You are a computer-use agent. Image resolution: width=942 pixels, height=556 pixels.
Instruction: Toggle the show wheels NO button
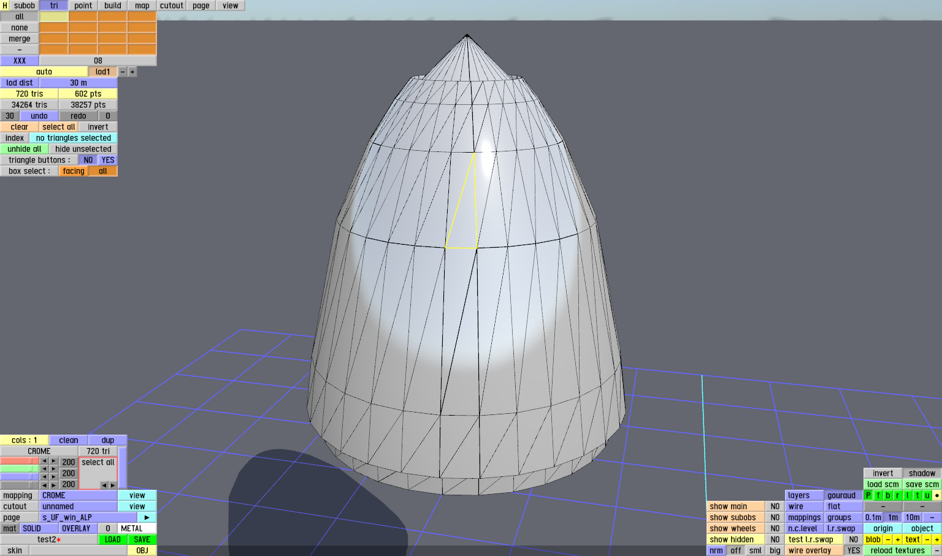(775, 528)
